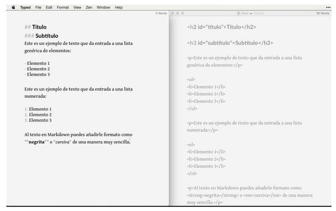This screenshot has width=336, height=211.
Task: Click the '## Título' heading in the editor
Action: 35,27
